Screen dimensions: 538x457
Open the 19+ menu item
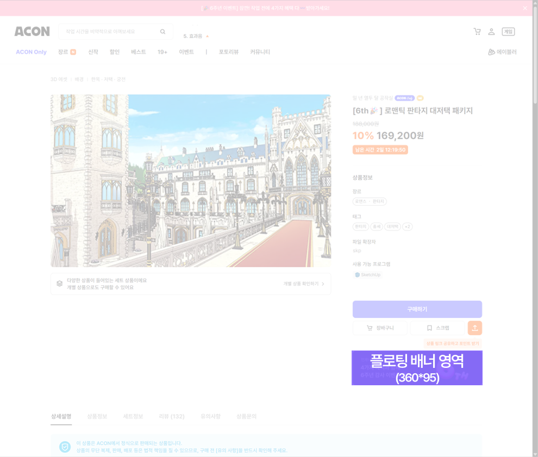click(162, 52)
